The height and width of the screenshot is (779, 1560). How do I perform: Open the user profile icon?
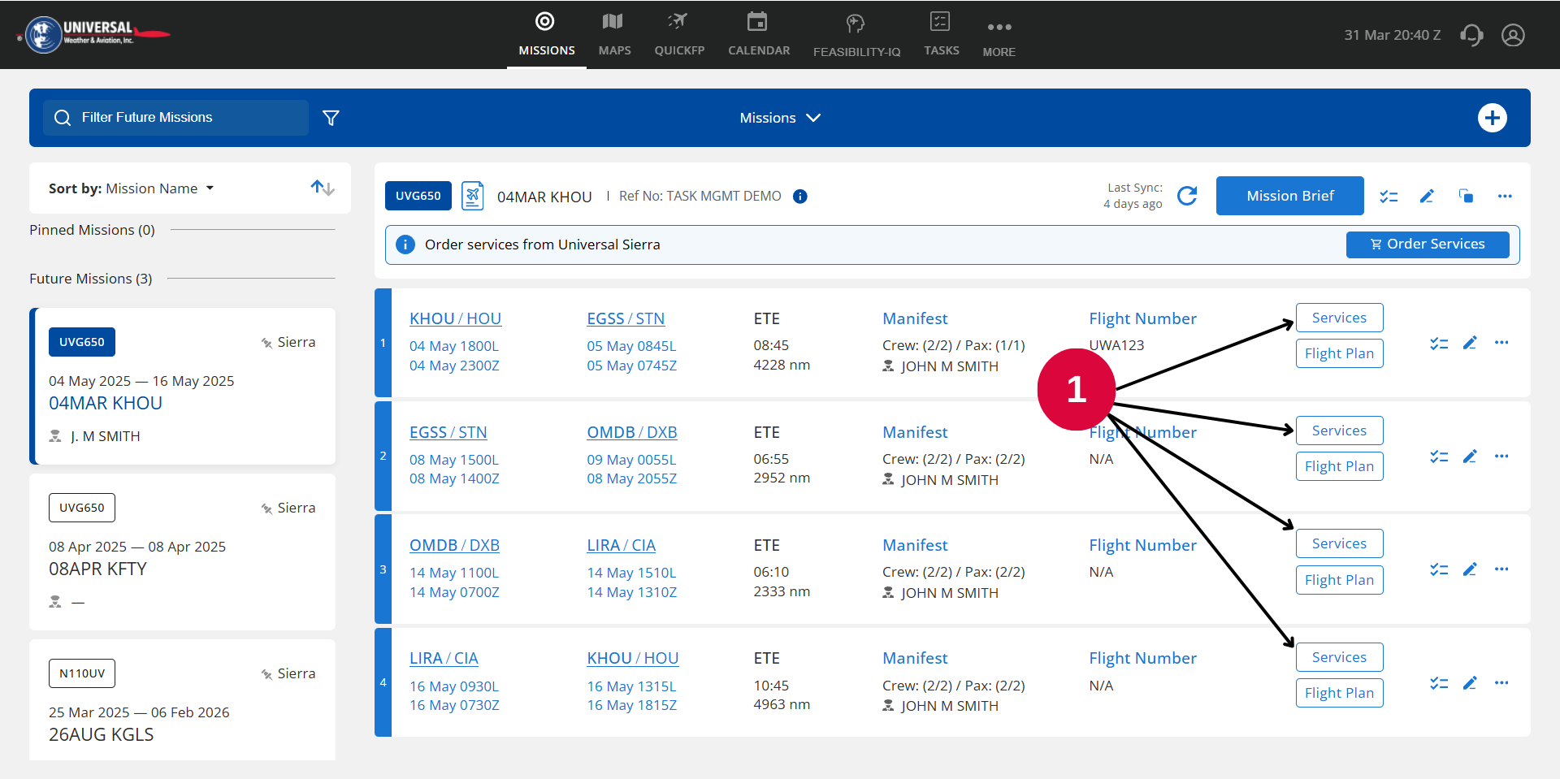pos(1513,35)
